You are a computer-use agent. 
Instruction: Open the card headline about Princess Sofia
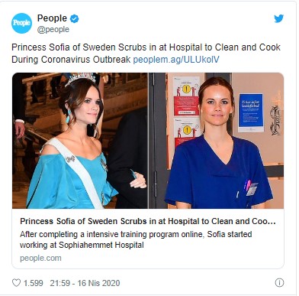pyautogui.click(x=148, y=221)
